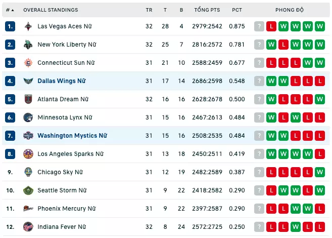
Task: Click the Connecticut Sun team logo
Action: pyautogui.click(x=28, y=63)
